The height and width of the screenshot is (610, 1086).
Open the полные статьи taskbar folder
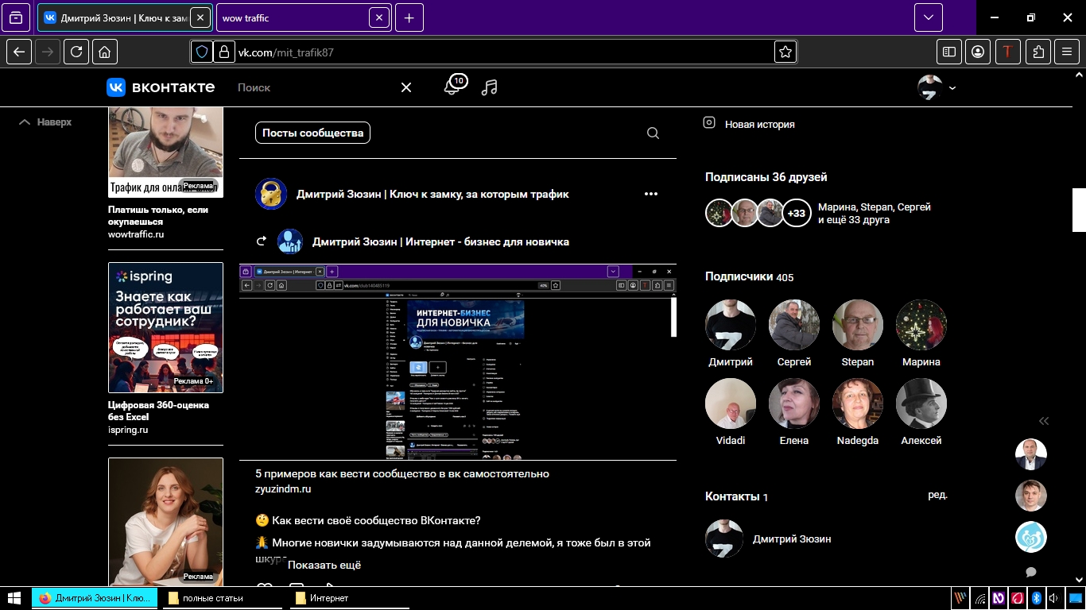point(223,598)
